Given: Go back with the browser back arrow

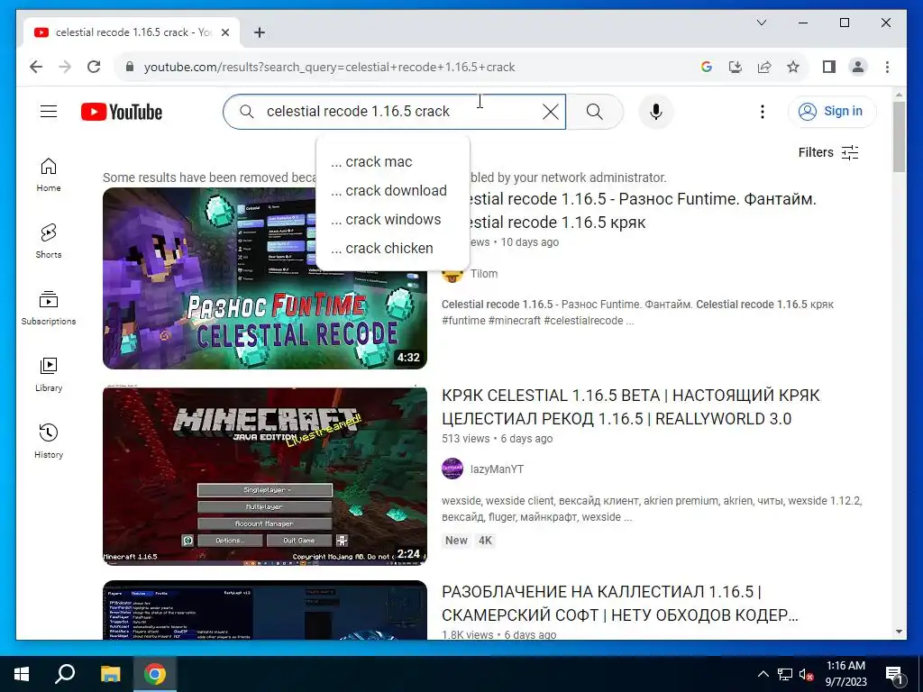Looking at the screenshot, I should pyautogui.click(x=36, y=67).
